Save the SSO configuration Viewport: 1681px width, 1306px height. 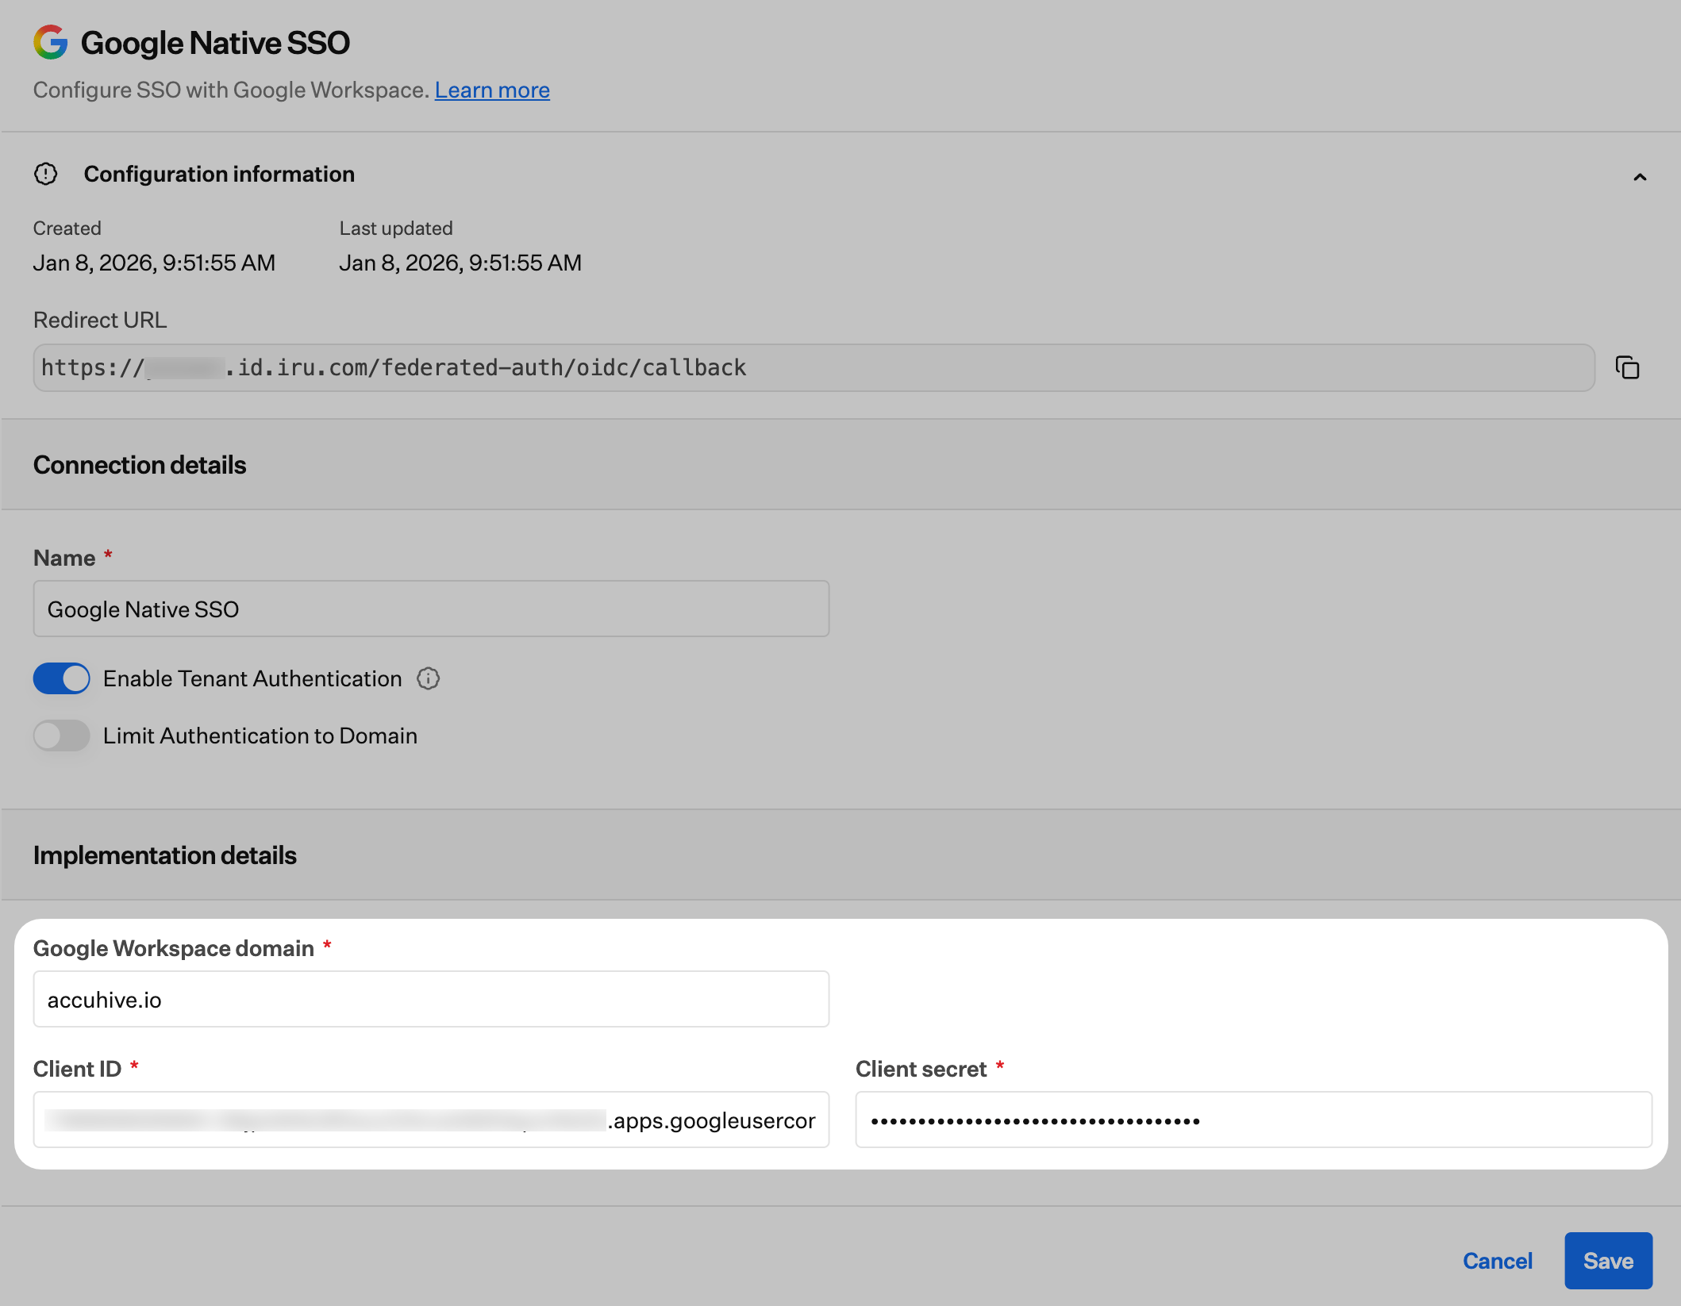tap(1608, 1261)
